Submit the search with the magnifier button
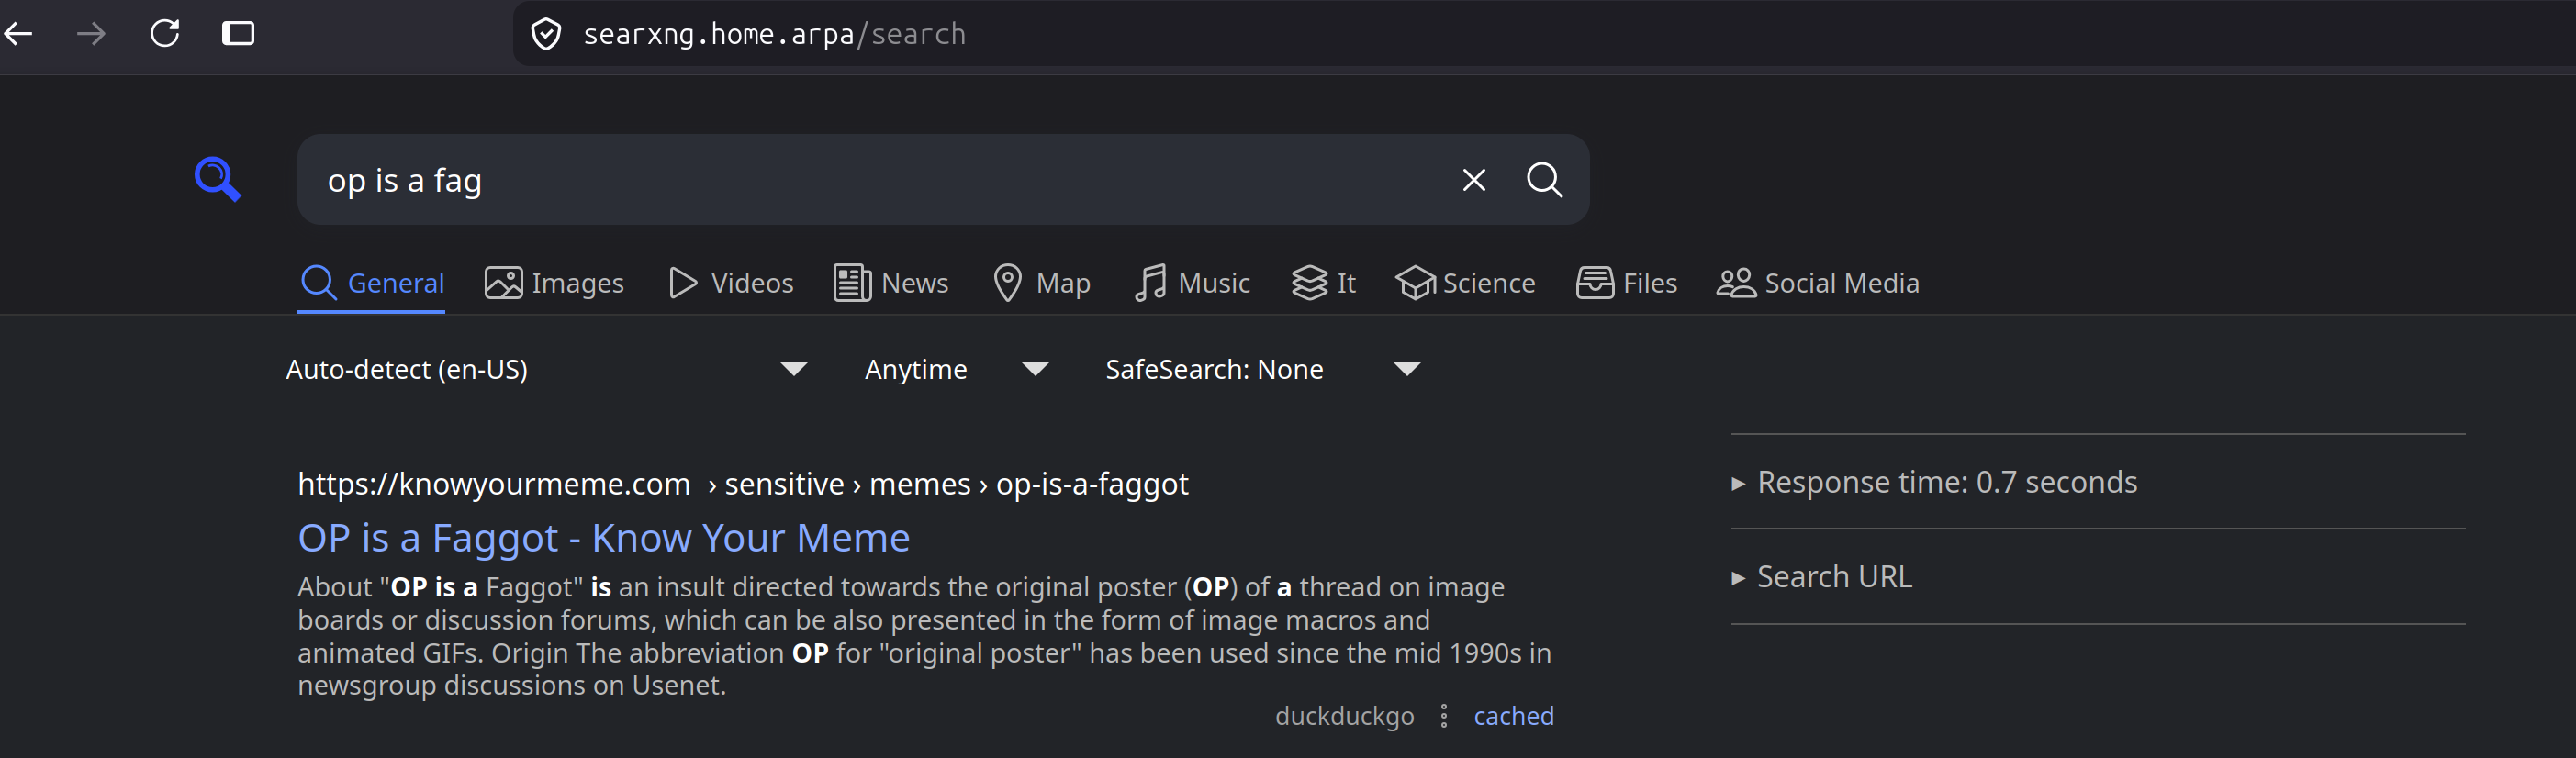Screen dimensions: 2576x758 pos(1544,180)
